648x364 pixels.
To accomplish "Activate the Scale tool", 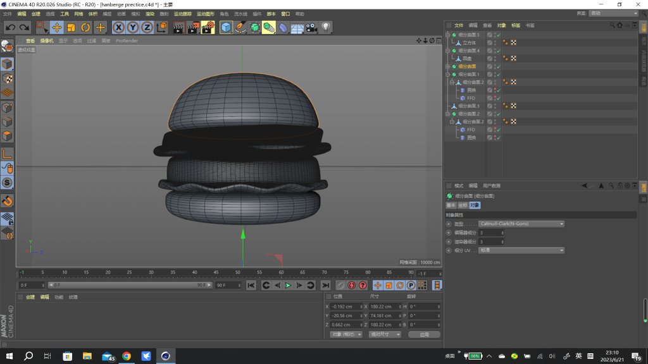I will (71, 28).
